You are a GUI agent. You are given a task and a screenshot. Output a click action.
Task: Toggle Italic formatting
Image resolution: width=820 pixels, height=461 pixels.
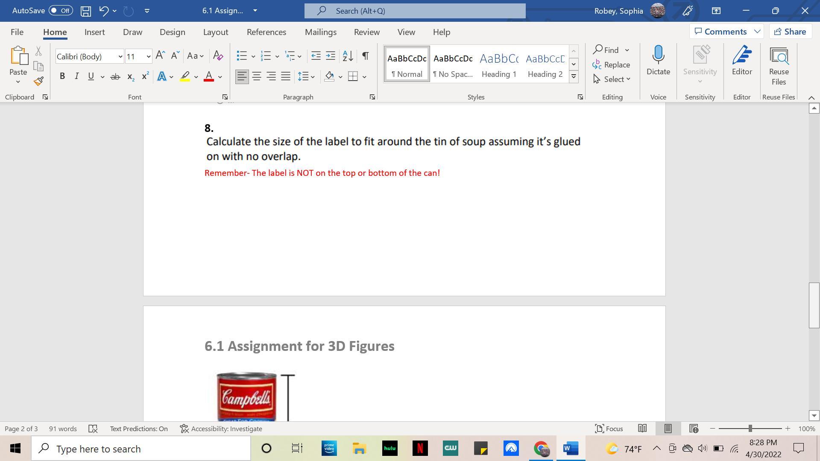[x=76, y=76]
